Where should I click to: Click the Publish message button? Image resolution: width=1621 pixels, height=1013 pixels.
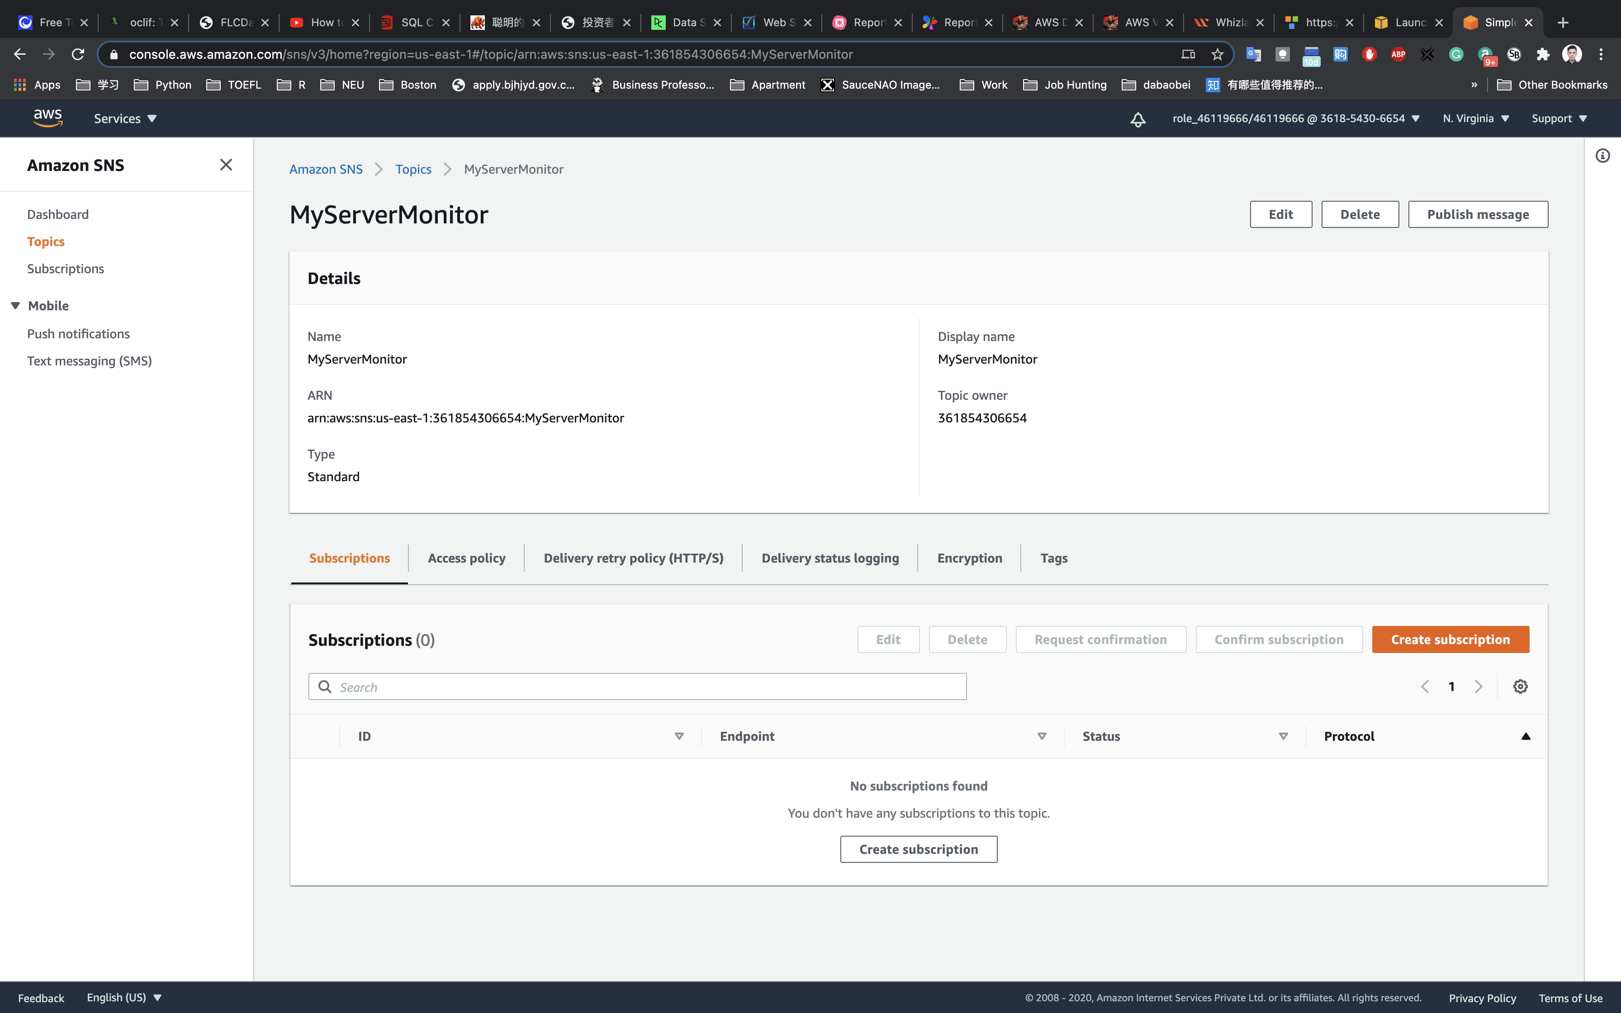click(1477, 214)
